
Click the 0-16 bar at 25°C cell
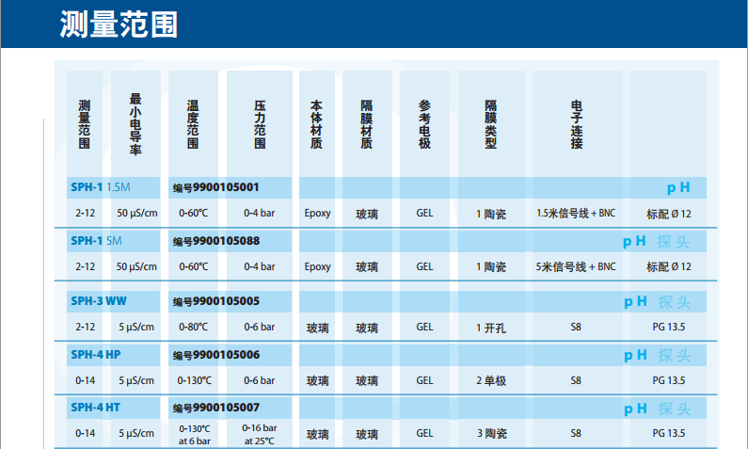coord(259,434)
